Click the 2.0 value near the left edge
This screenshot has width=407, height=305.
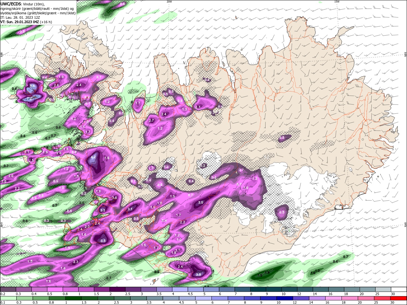coord(11,176)
